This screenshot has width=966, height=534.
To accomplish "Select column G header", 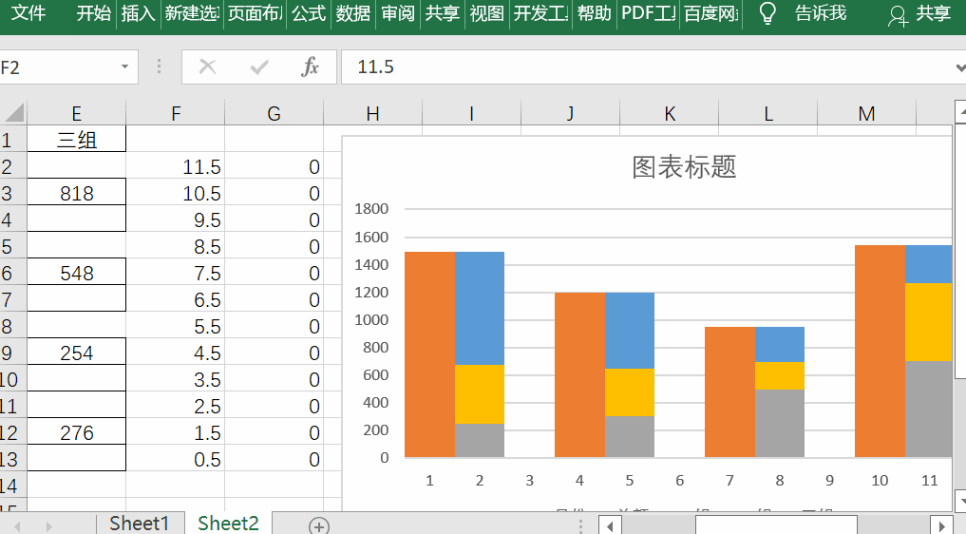I will pyautogui.click(x=275, y=113).
